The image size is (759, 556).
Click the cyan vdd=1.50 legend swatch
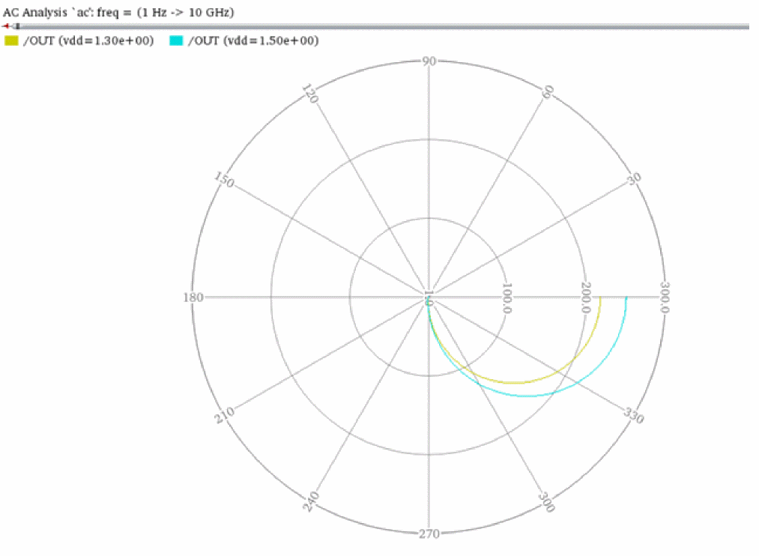[176, 40]
